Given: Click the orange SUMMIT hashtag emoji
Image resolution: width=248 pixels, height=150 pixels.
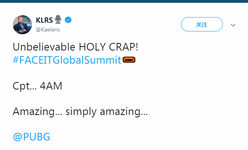Looking at the screenshot, I should point(129,60).
